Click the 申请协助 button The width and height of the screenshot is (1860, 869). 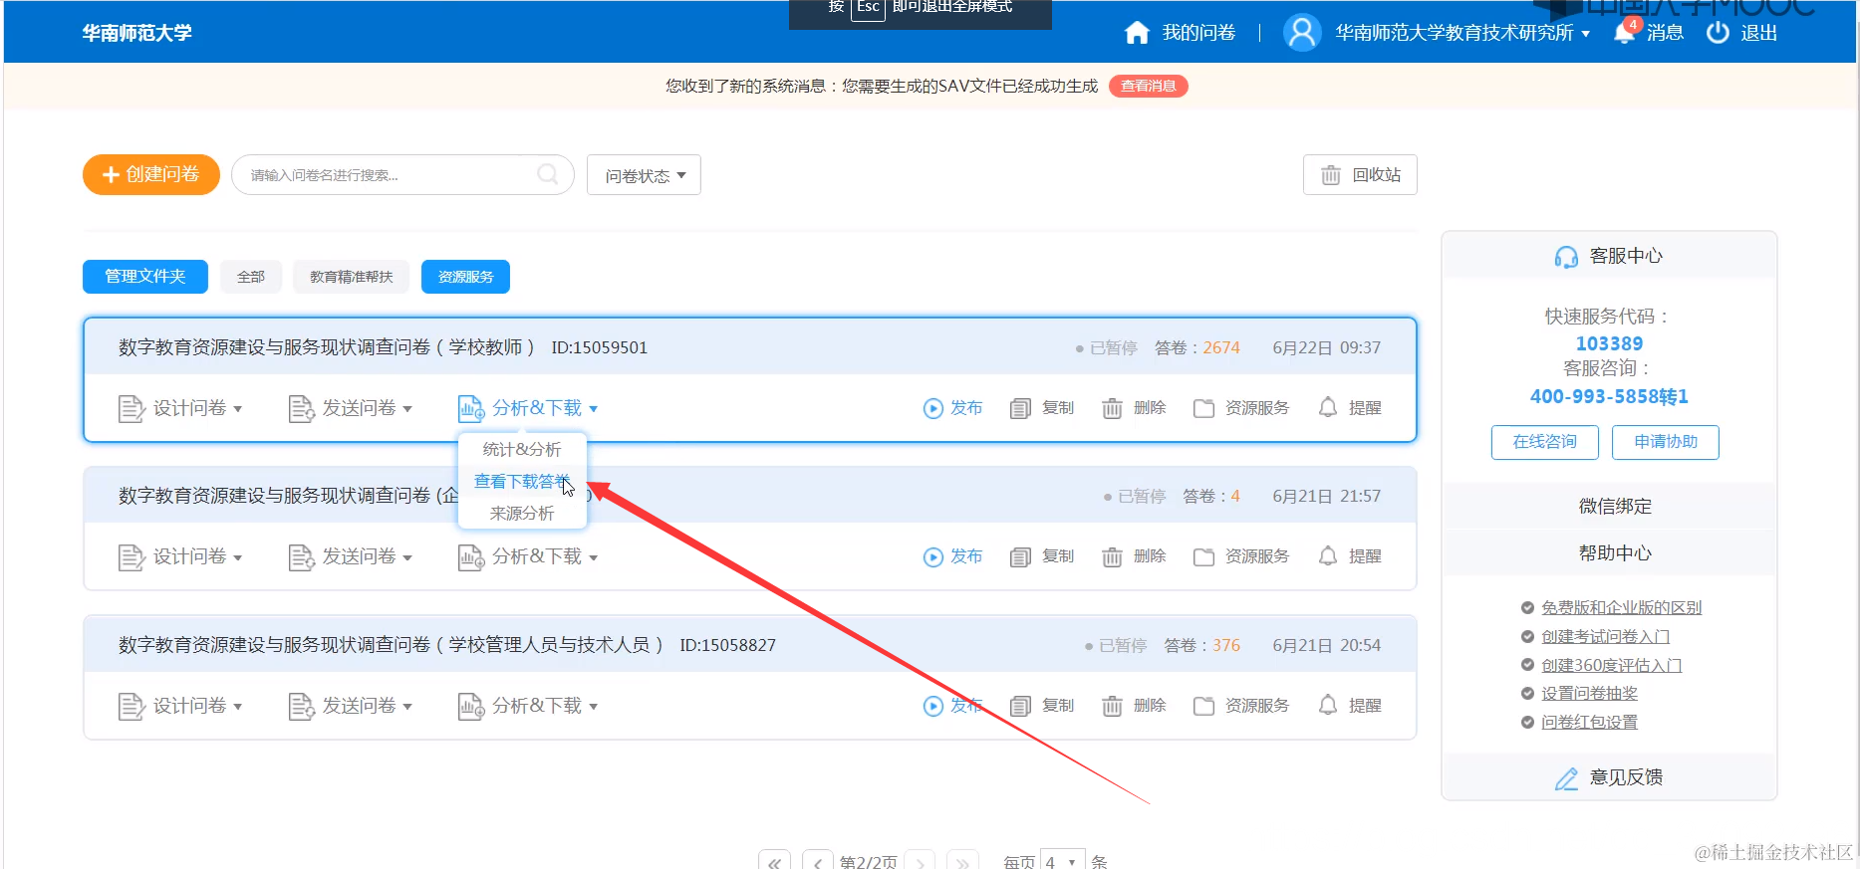tap(1666, 442)
